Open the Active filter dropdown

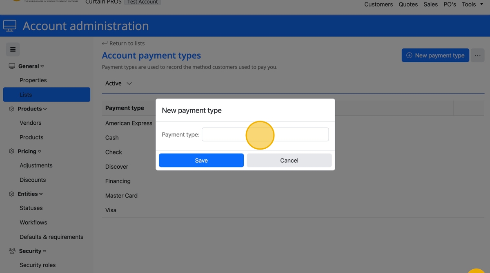[118, 83]
